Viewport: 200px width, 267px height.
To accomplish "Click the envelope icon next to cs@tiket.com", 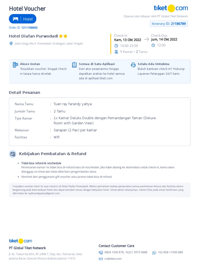I will pyautogui.click(x=101, y=259).
